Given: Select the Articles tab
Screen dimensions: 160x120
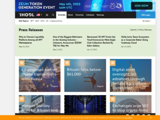Looking at the screenshot, I should [x=61, y=15].
